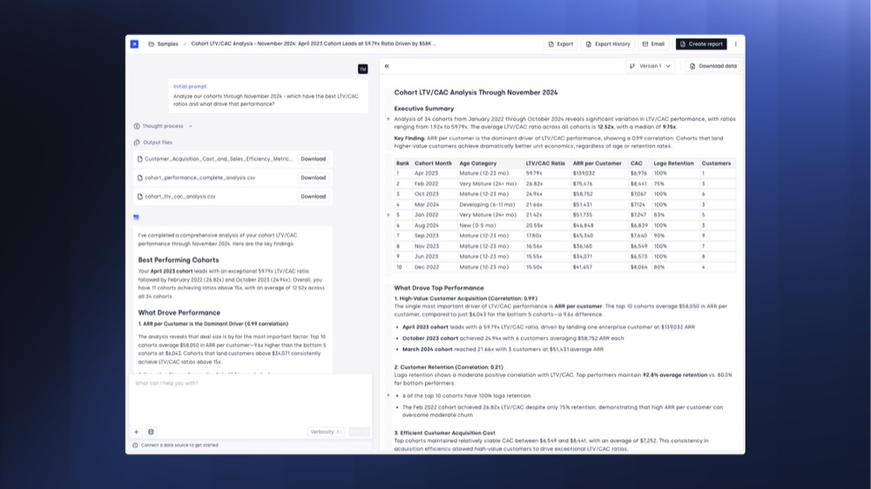Download cohort_ltv_cac_analysis.csv
871x489 pixels.
coord(313,197)
